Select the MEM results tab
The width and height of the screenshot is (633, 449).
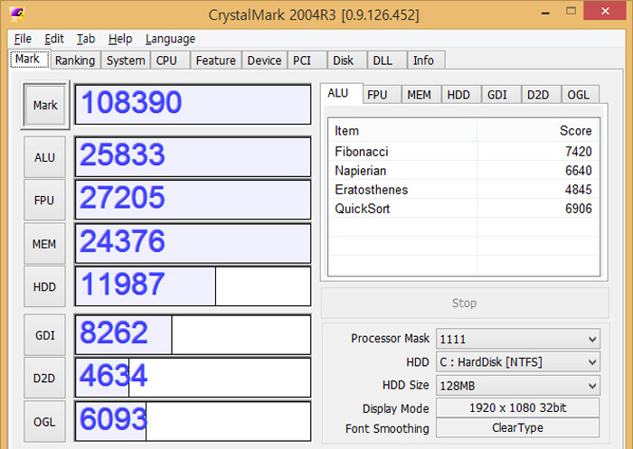tap(421, 95)
